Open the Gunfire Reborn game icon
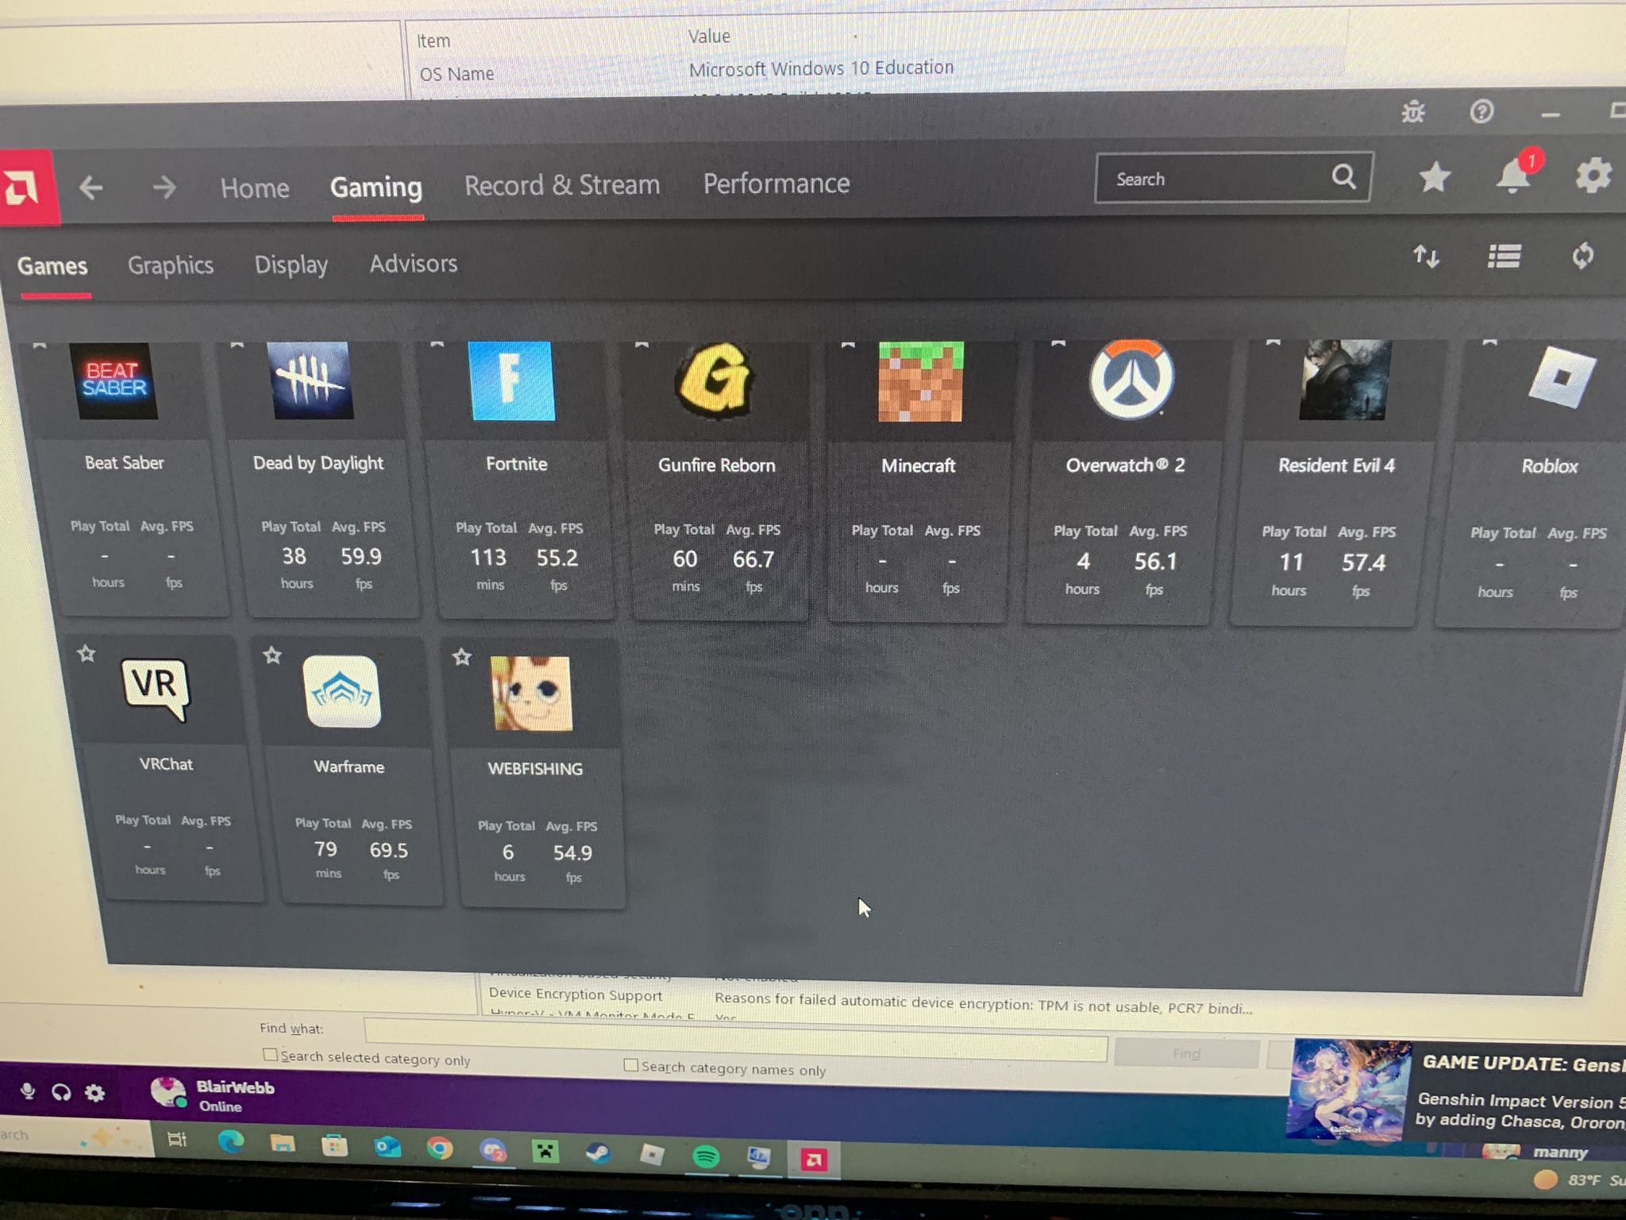 [x=715, y=380]
